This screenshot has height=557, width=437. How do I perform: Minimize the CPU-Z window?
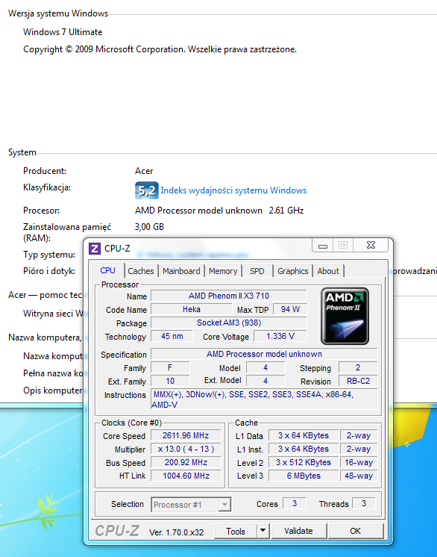pyautogui.click(x=323, y=245)
